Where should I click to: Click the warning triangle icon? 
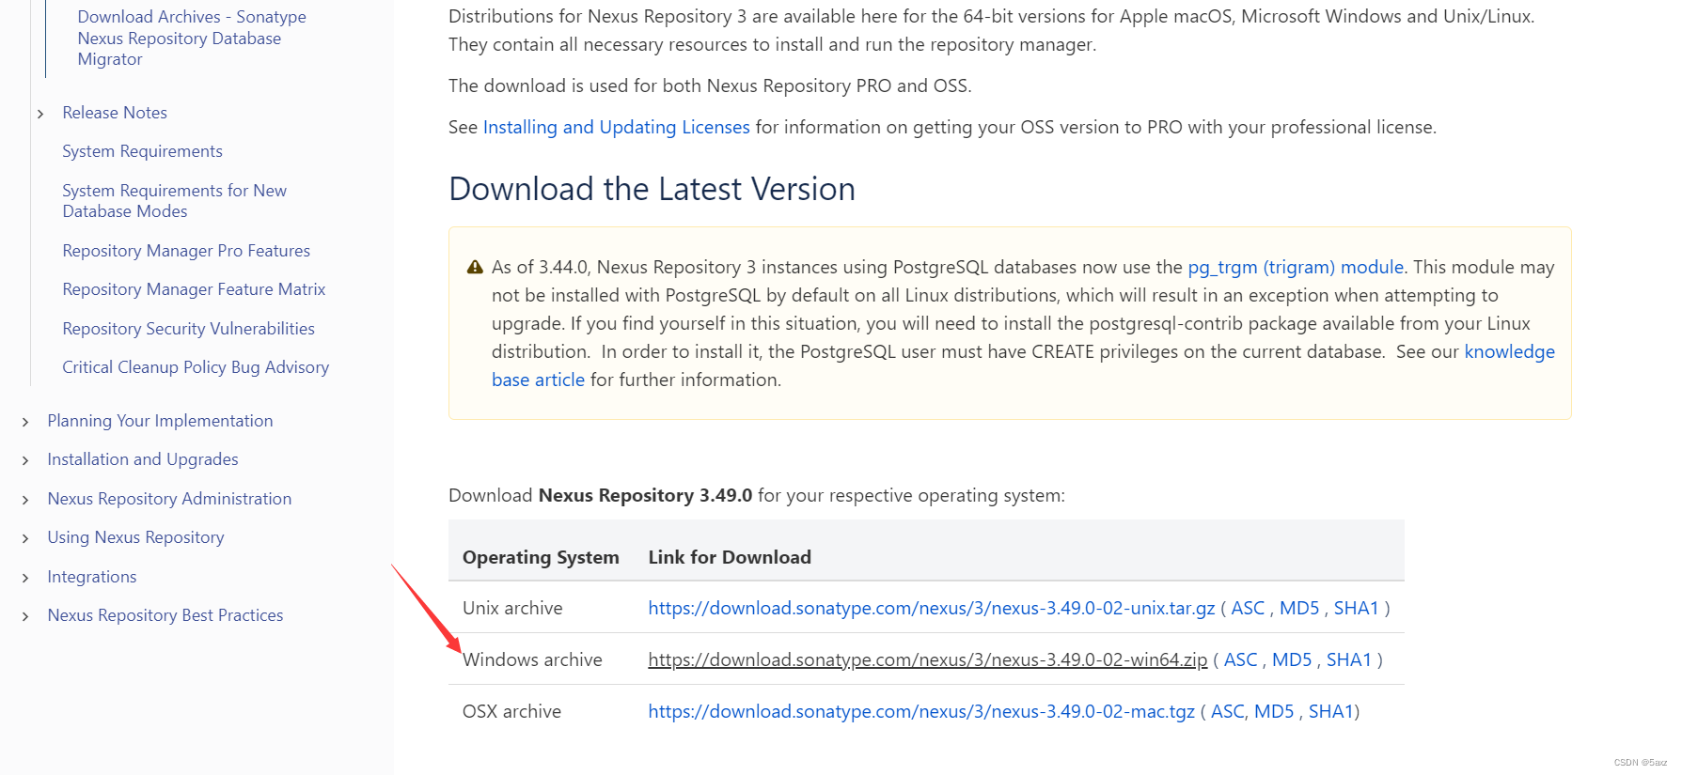point(475,267)
